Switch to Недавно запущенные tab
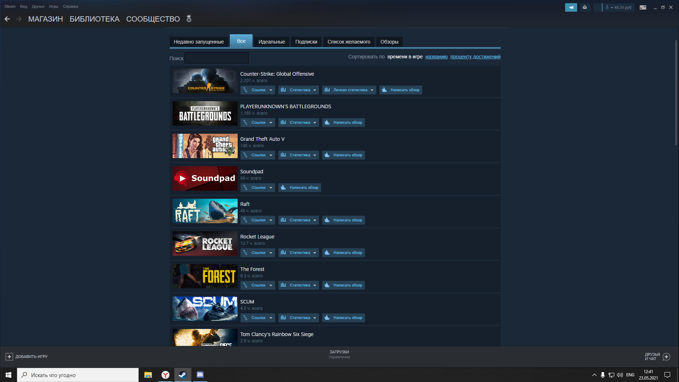Screen dimensions: 679x382 (199, 42)
